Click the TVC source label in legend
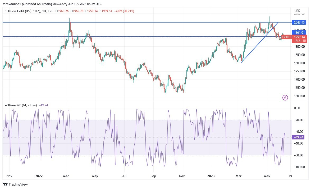 pos(51,11)
